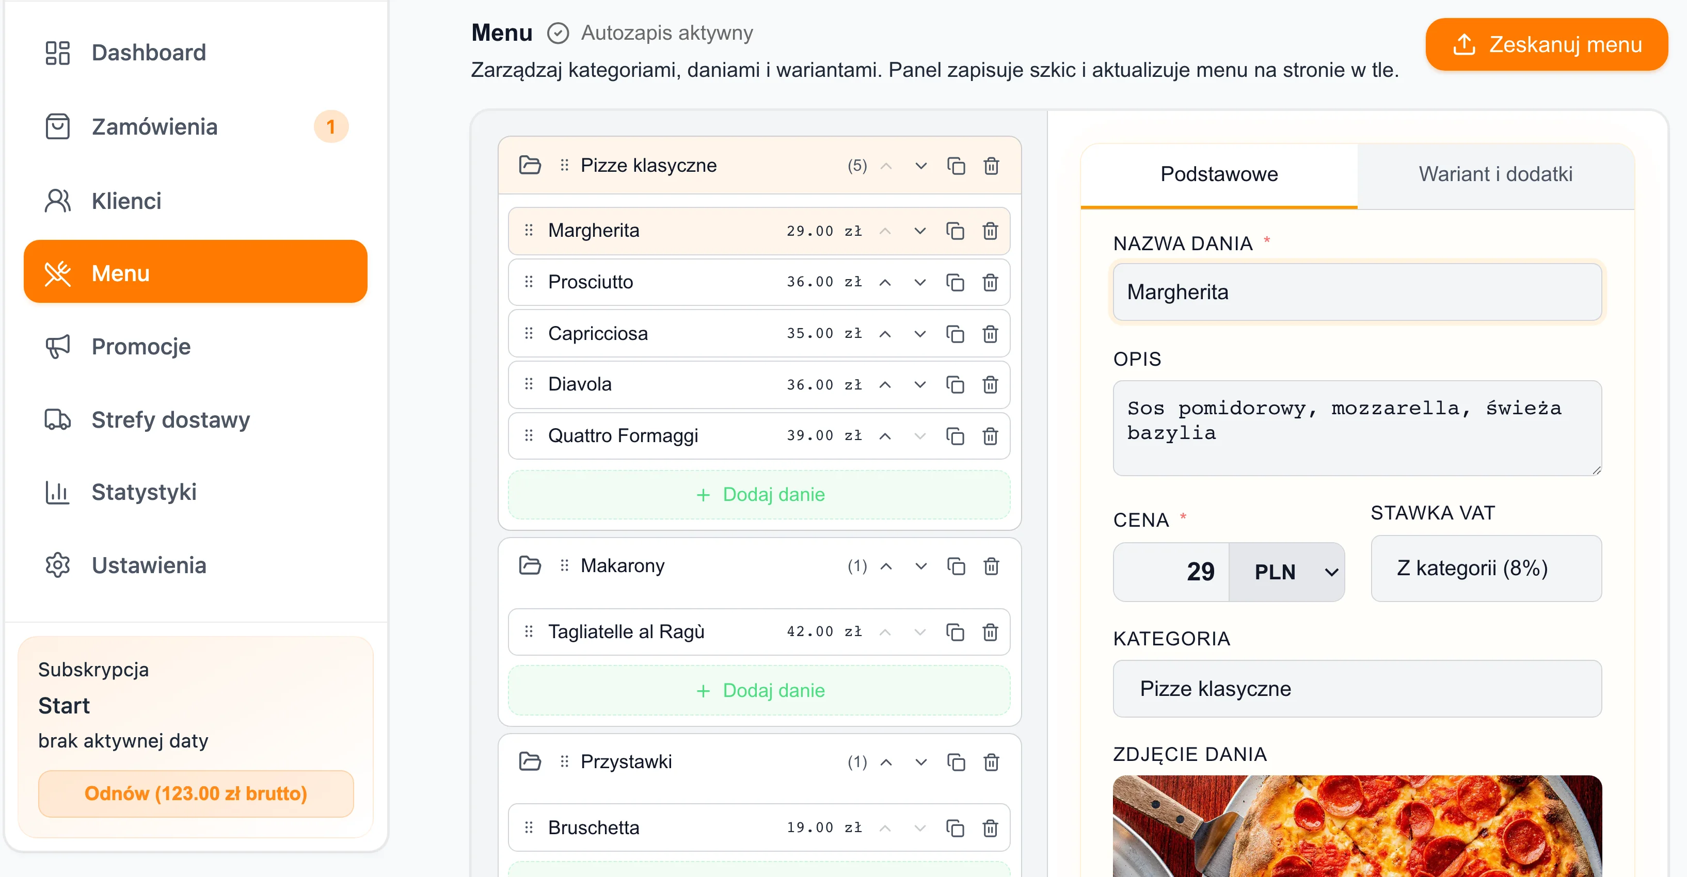Switch to Podstawowe tab

[x=1219, y=175]
